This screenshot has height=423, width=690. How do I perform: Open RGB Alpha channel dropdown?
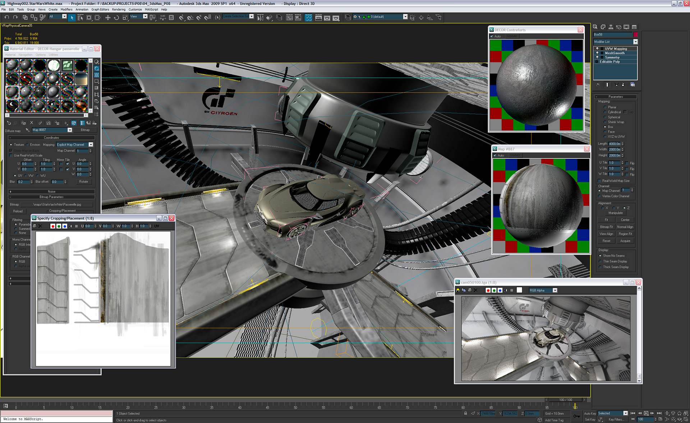555,290
